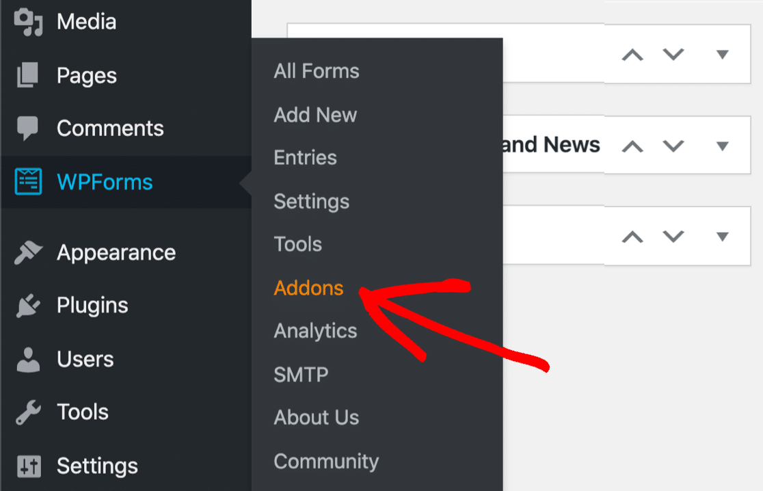Open Addons in WPForms submenu
Image resolution: width=763 pixels, height=491 pixels.
point(308,288)
